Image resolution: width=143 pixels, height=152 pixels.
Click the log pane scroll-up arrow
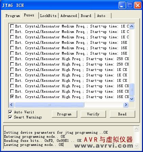[136, 129]
